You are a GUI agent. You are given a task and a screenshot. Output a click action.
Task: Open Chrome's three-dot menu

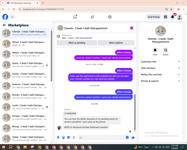tap(184, 9)
